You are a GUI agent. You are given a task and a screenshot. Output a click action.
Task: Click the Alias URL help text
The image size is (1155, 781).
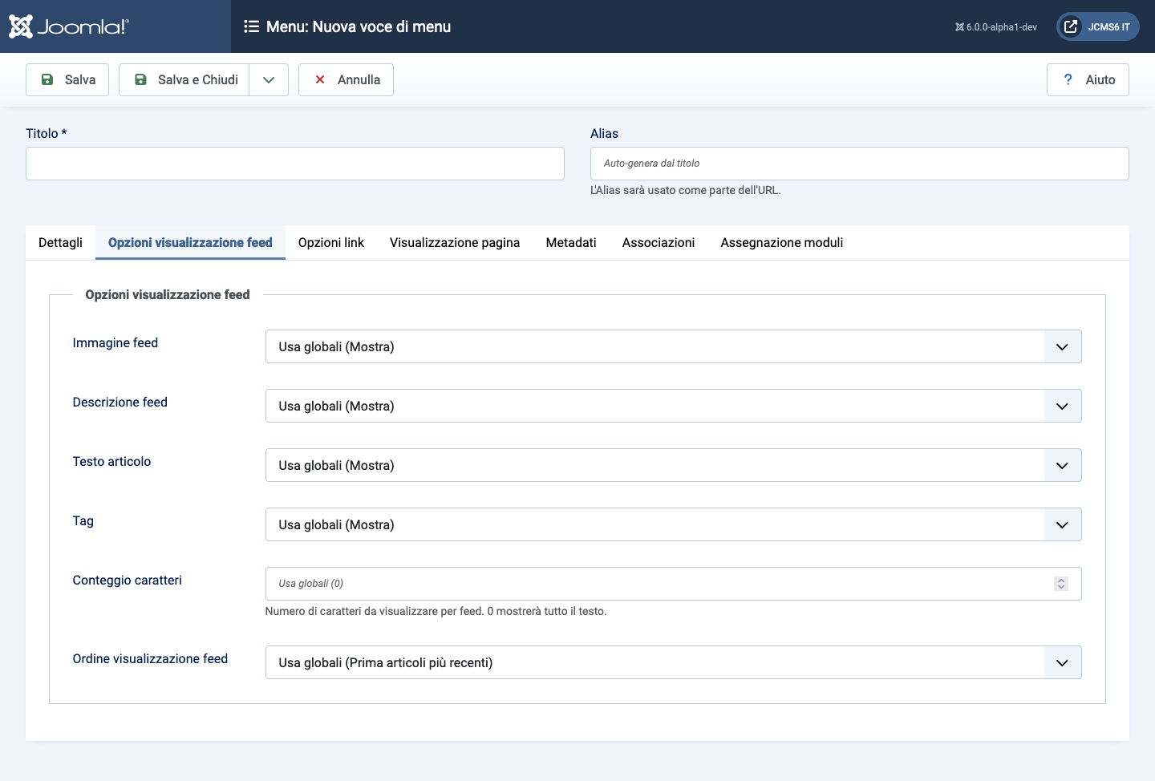tap(686, 190)
